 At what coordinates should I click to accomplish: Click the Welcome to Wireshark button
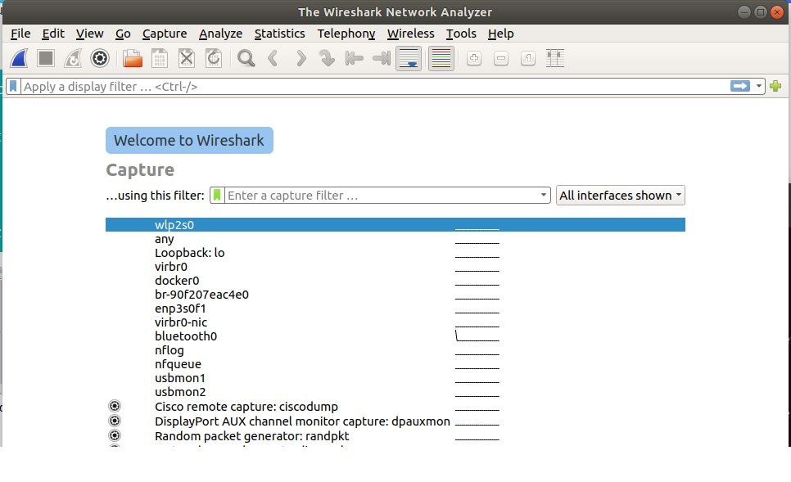[189, 141]
